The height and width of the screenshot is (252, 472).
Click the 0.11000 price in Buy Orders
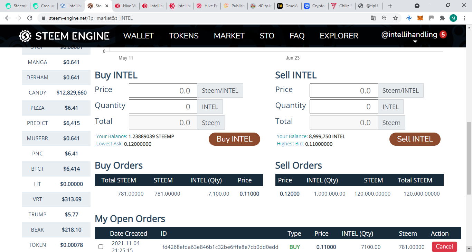pyautogui.click(x=249, y=194)
